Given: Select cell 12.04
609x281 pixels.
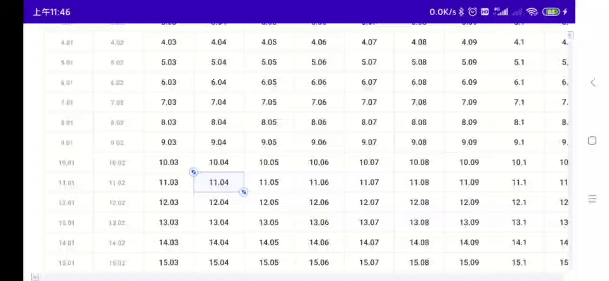Looking at the screenshot, I should (219, 202).
